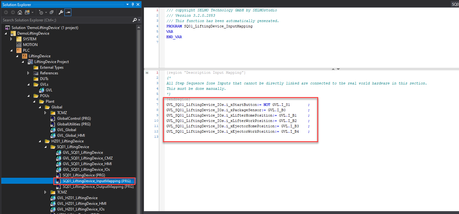Collapse the Description Input Mapping code region
Image resolution: width=459 pixels, height=214 pixels.
pos(147,73)
